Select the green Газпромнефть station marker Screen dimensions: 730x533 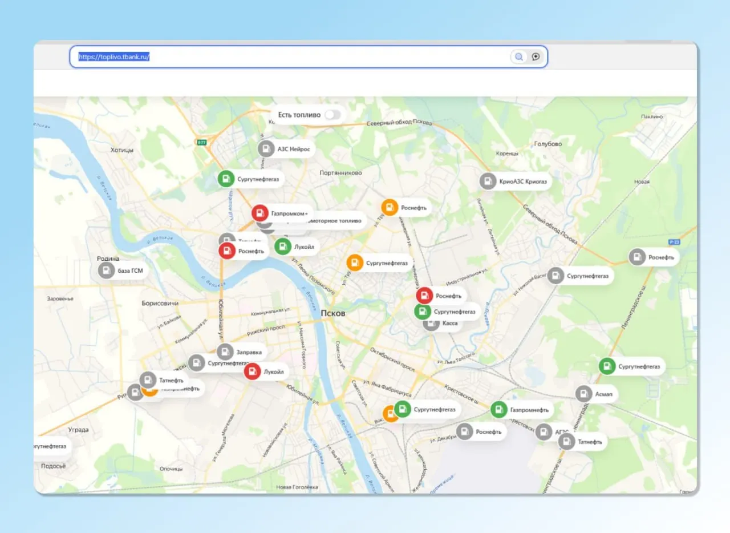click(x=499, y=409)
